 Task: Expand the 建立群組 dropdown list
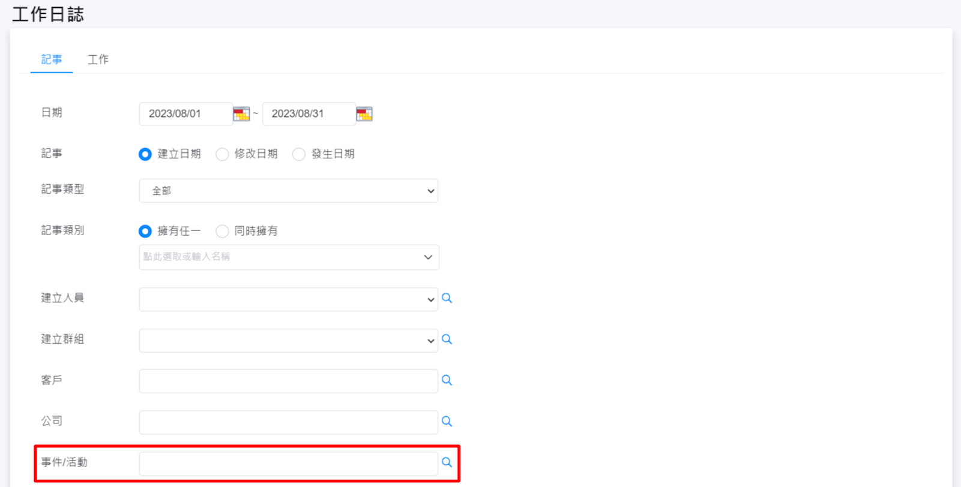coord(288,341)
